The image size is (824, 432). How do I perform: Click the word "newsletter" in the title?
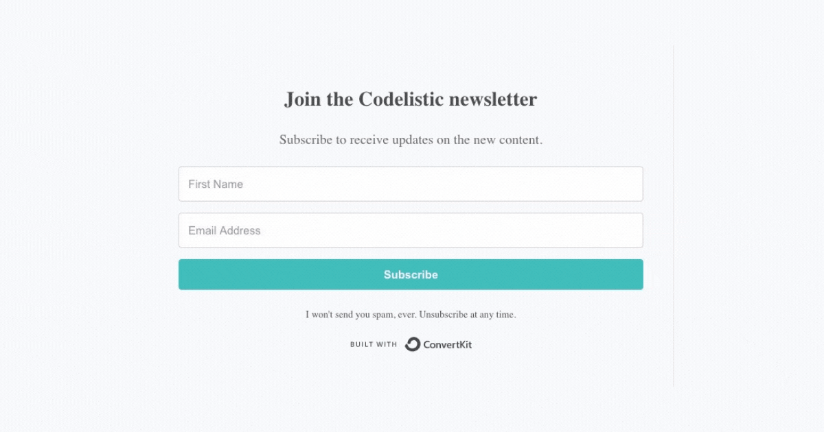[492, 99]
